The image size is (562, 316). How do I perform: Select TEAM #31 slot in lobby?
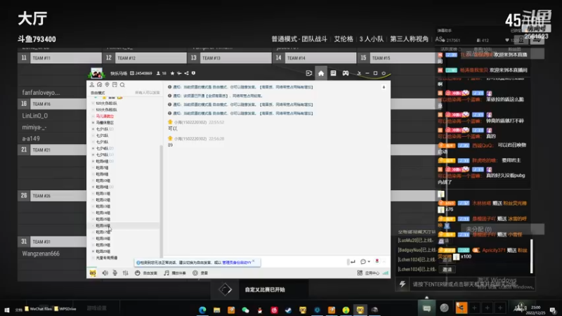tap(52, 242)
